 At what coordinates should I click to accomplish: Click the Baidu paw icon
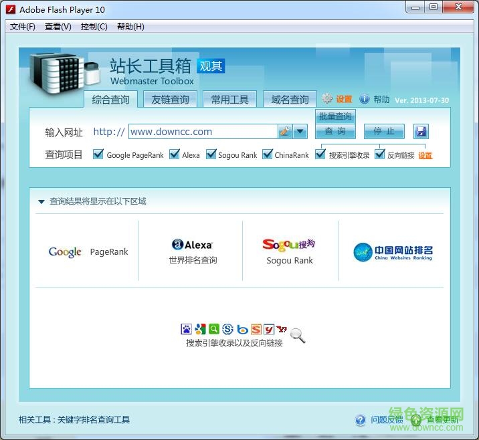point(187,329)
